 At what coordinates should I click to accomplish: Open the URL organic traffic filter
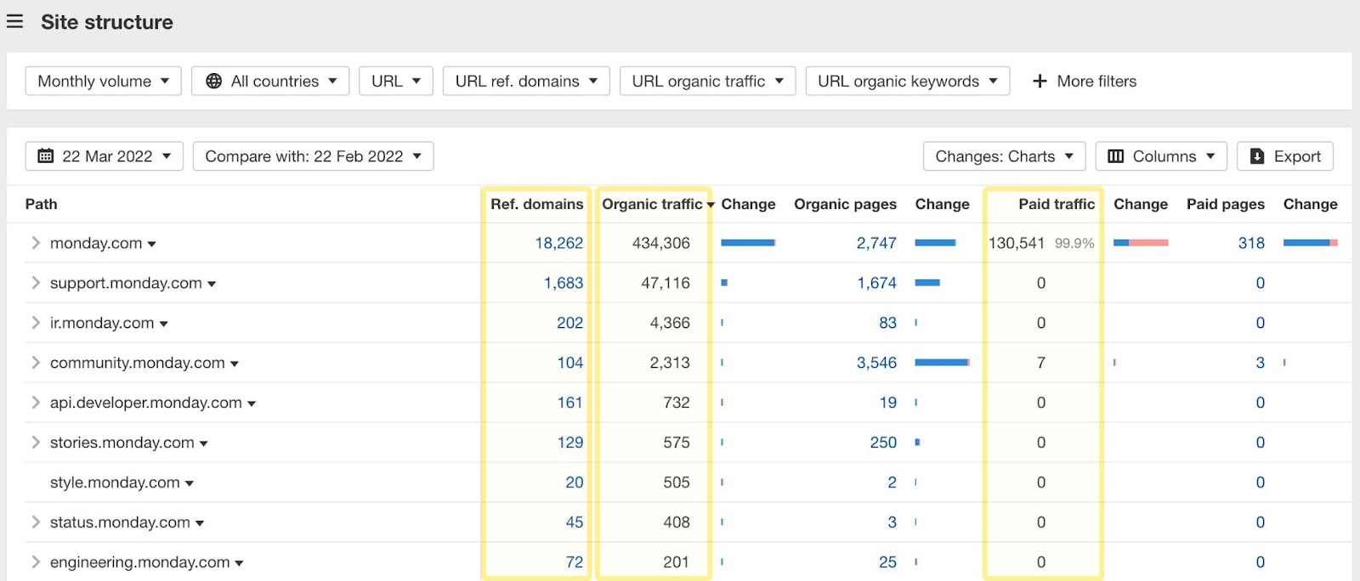[x=708, y=81]
